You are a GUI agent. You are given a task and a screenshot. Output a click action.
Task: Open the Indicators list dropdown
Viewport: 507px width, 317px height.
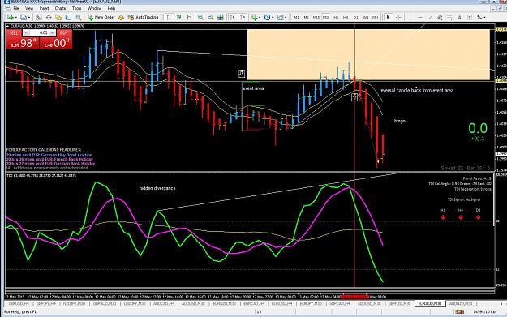(256, 17)
